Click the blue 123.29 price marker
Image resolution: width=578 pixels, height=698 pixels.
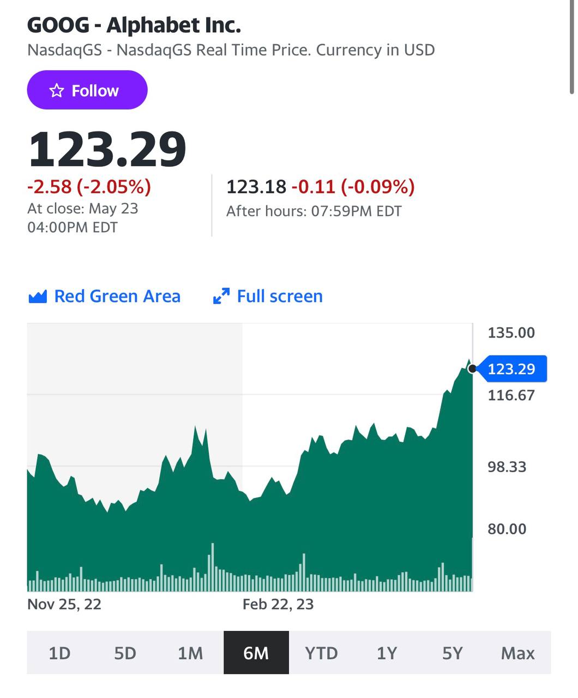click(x=511, y=369)
